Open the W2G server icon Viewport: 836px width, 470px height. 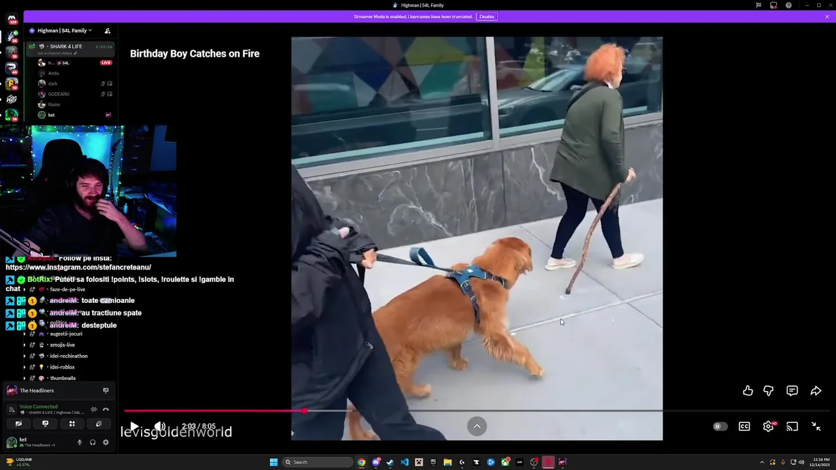12,99
